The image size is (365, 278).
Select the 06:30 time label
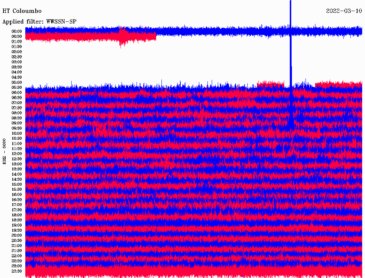pyautogui.click(x=17, y=98)
